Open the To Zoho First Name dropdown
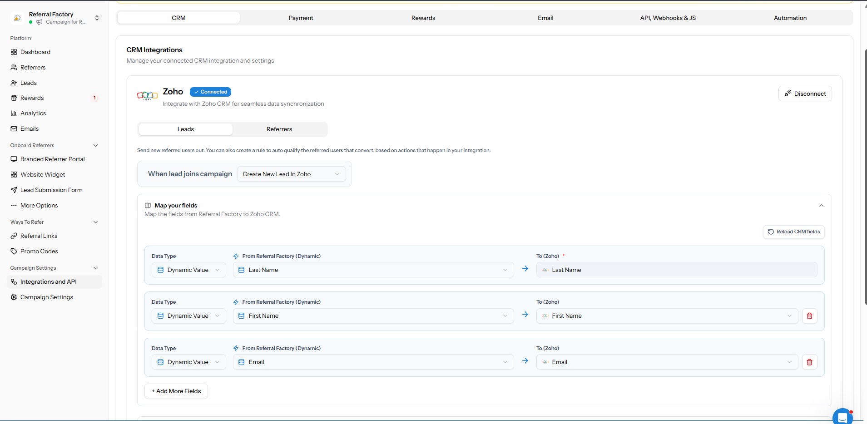 pyautogui.click(x=667, y=316)
